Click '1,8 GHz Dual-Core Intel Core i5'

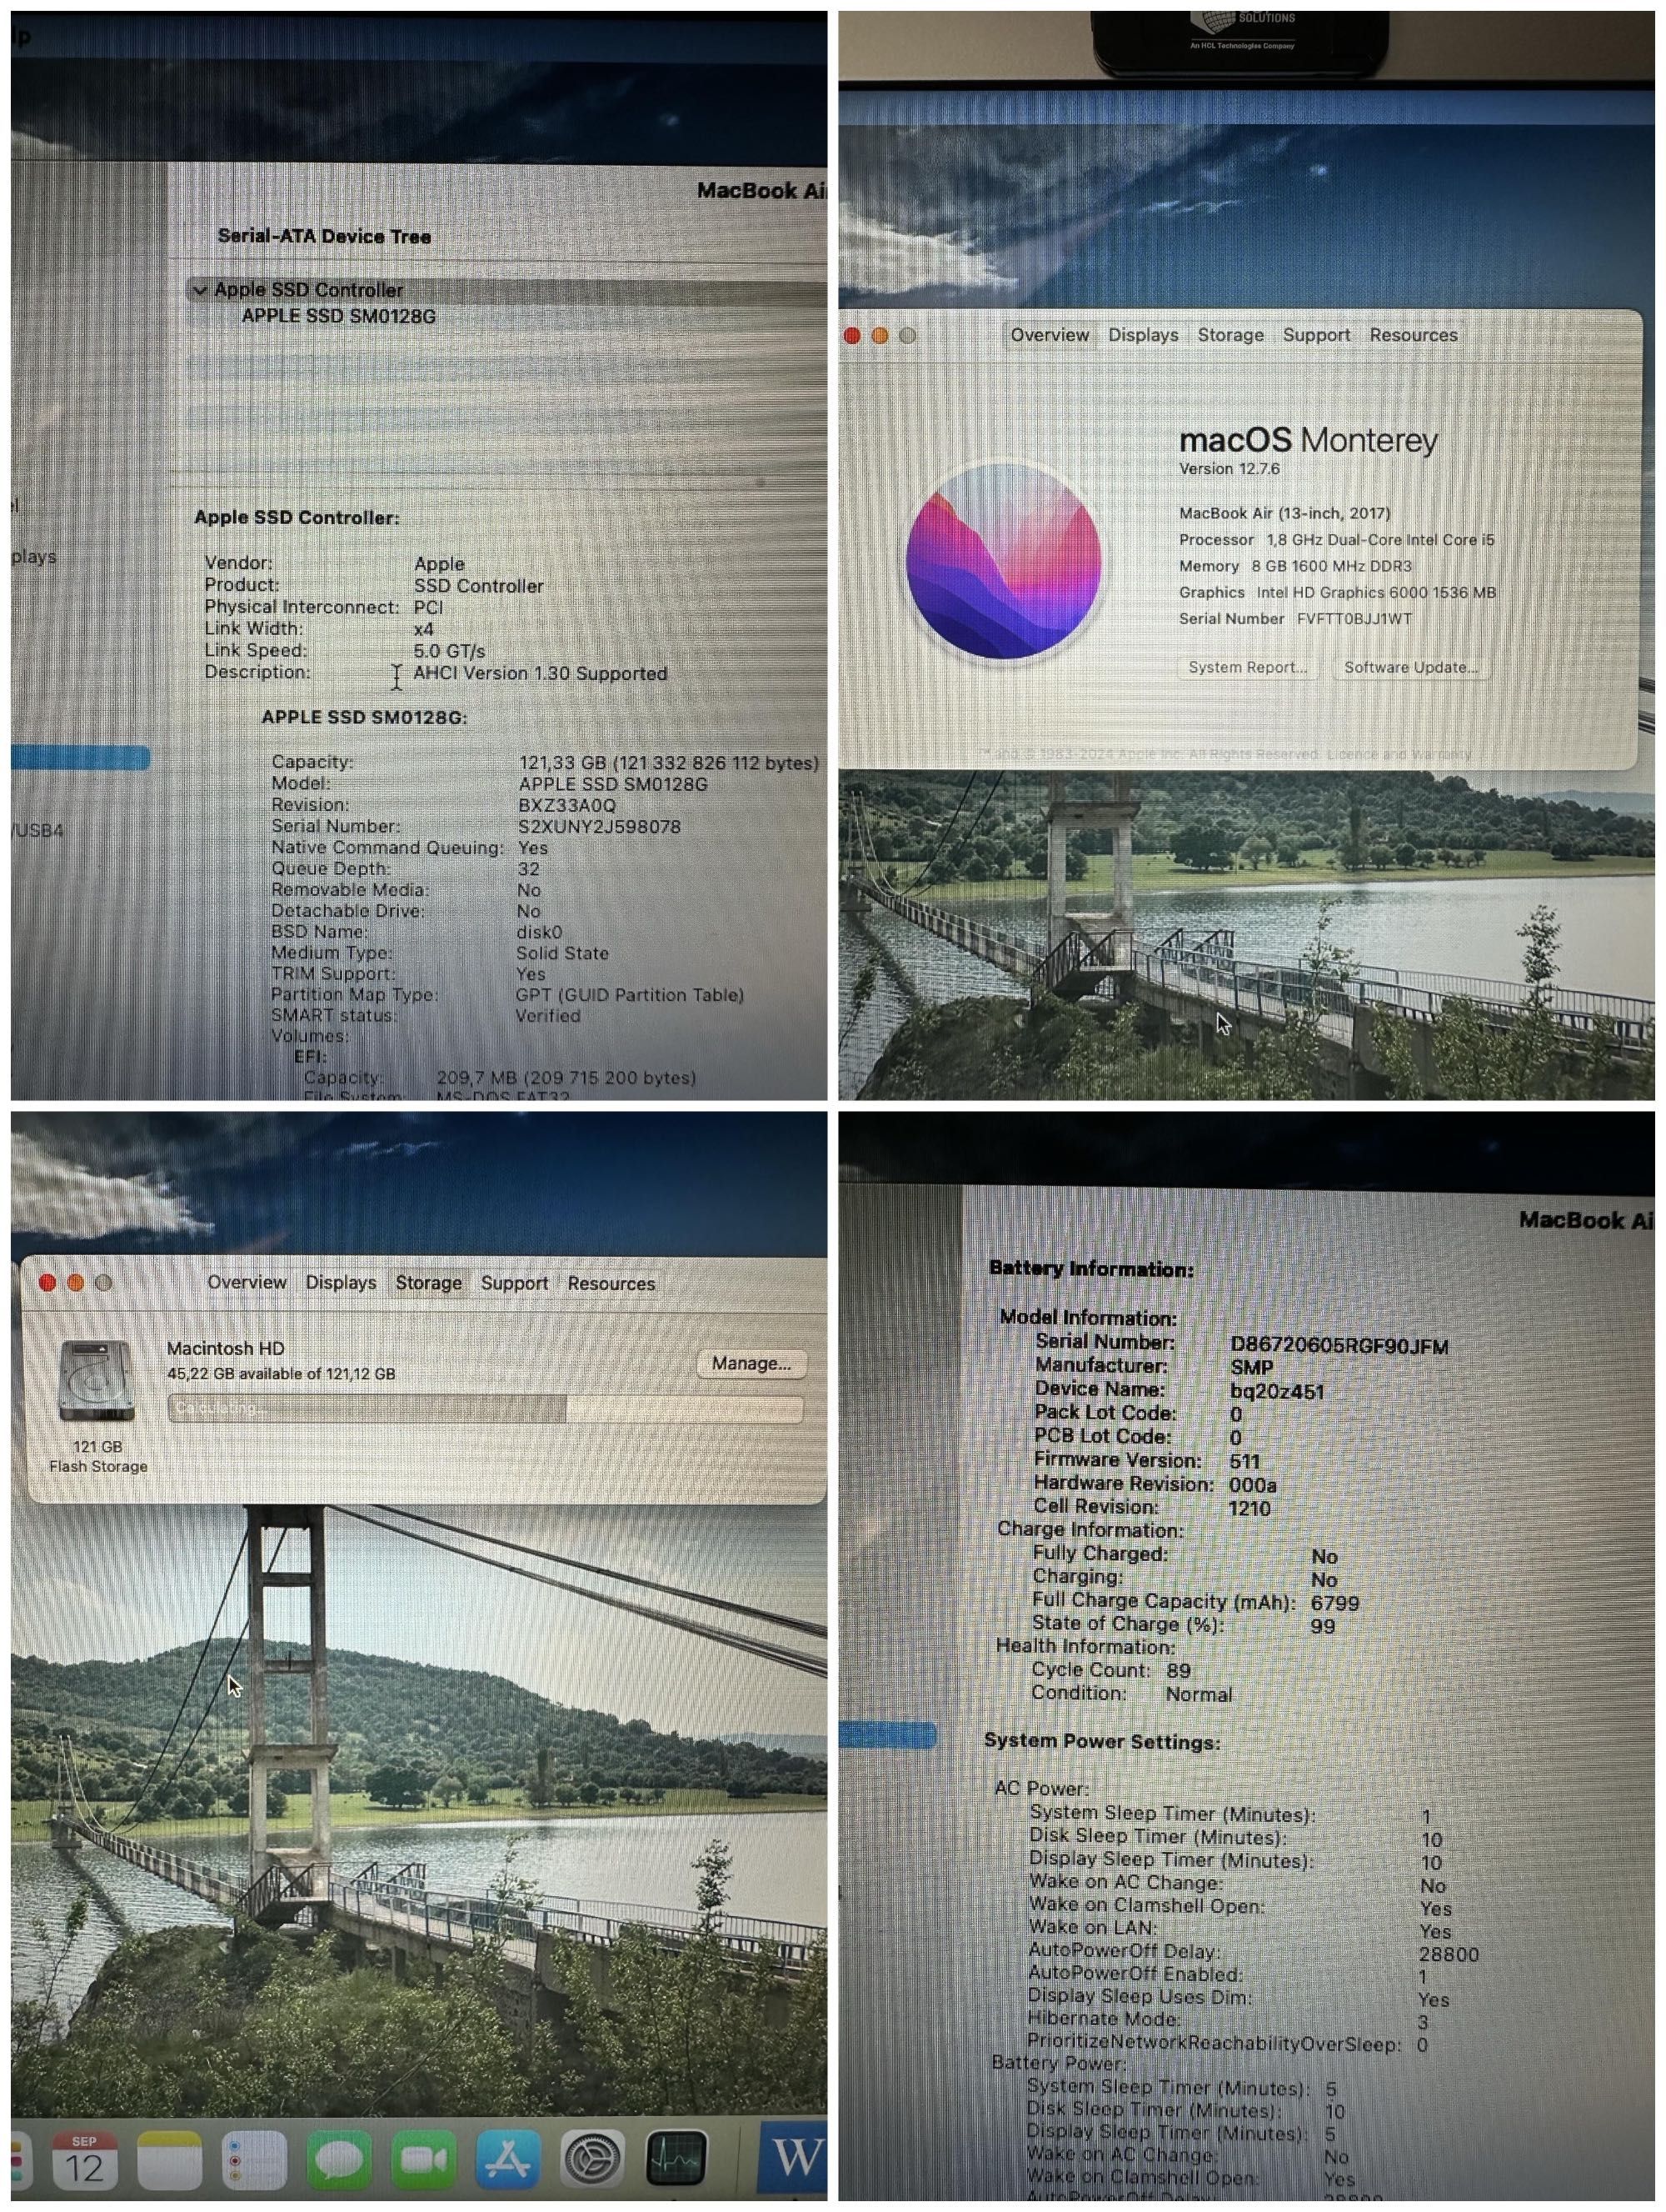(1381, 540)
